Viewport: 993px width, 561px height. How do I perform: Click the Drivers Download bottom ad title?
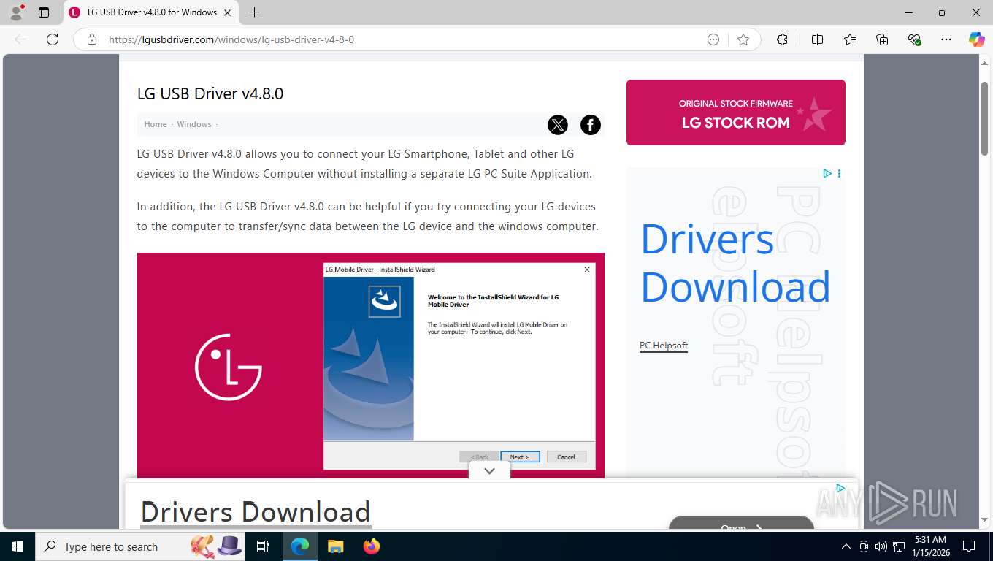tap(256, 512)
